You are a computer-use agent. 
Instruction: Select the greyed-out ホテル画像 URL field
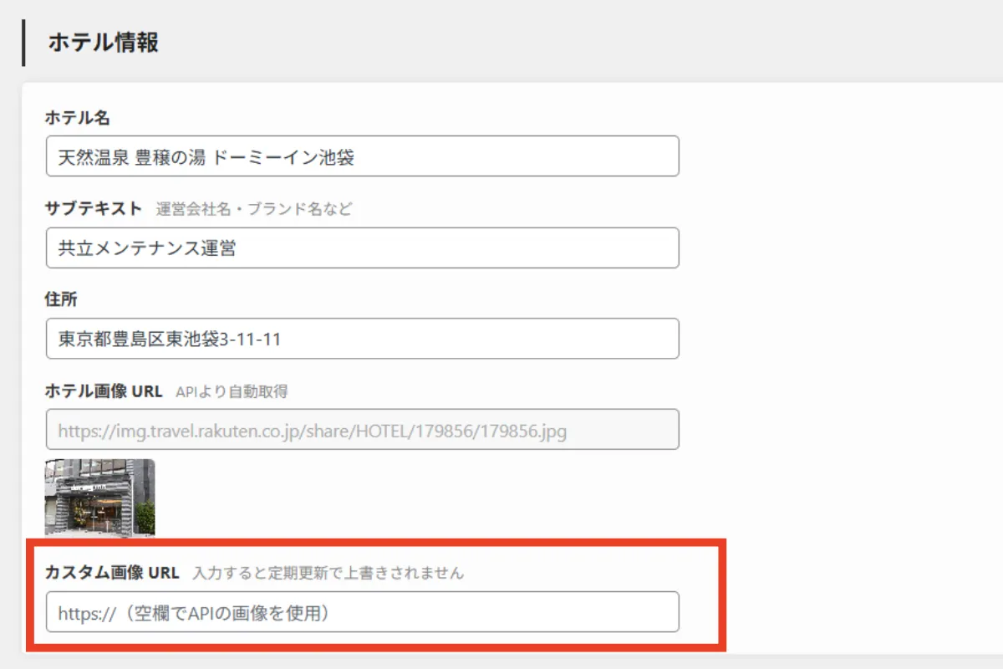coord(362,430)
